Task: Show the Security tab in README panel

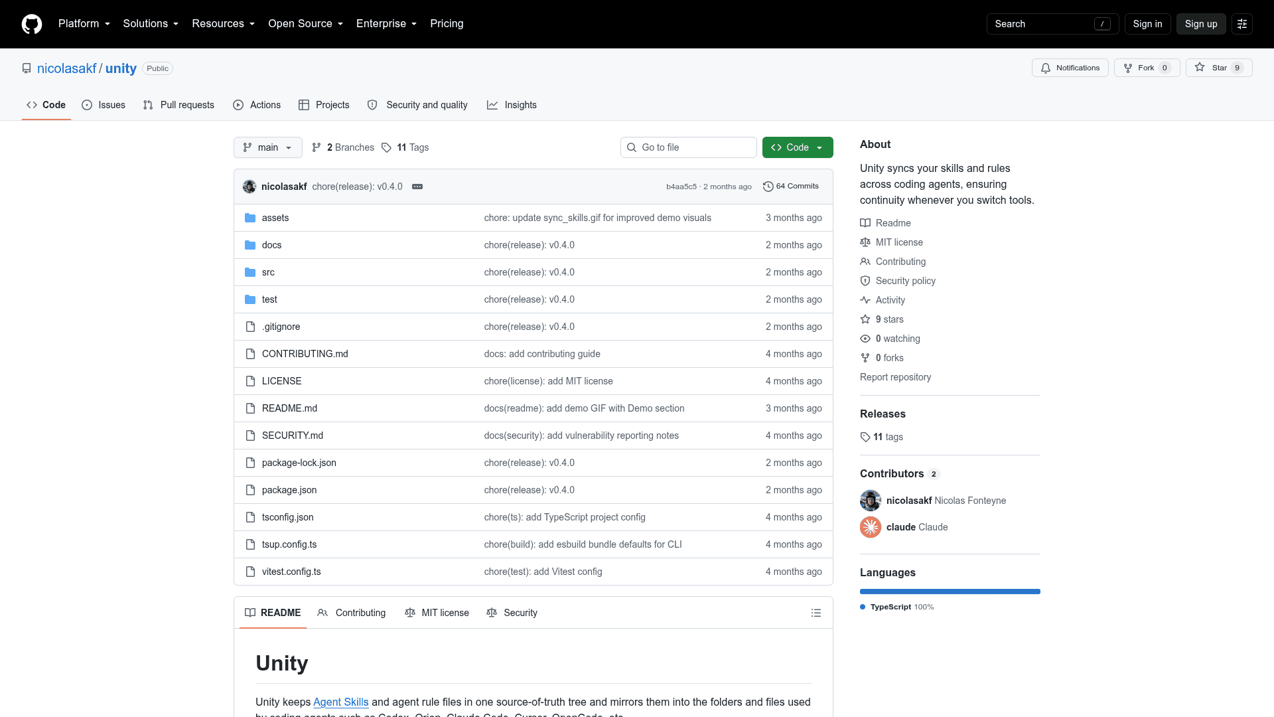Action: coord(512,613)
